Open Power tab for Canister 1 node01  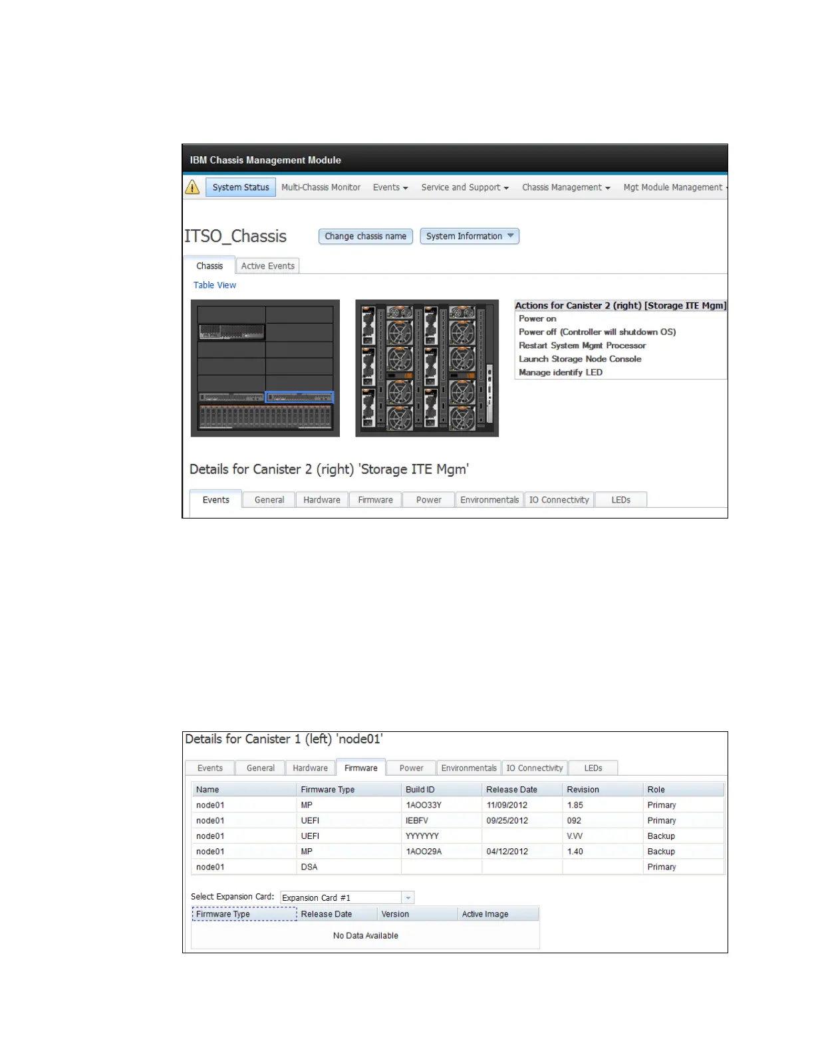click(x=411, y=768)
